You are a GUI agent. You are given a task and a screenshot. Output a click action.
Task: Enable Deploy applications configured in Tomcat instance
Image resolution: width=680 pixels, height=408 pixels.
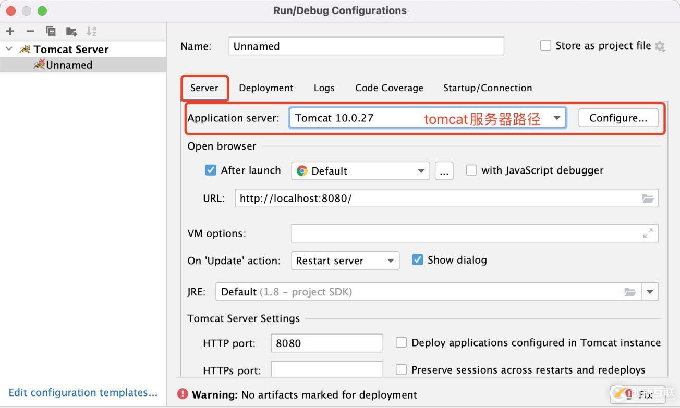[x=401, y=342]
